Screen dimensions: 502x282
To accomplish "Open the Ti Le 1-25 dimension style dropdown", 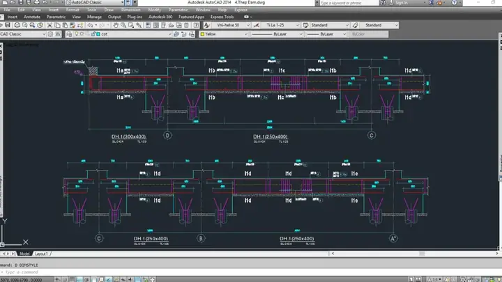I will click(x=280, y=25).
